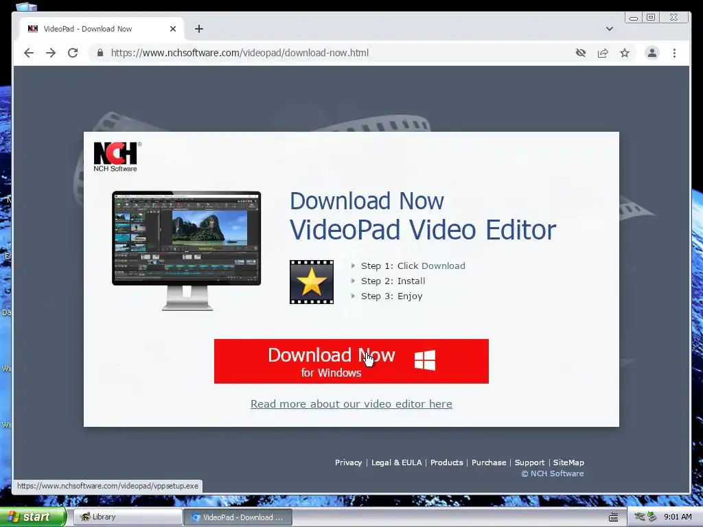This screenshot has width=703, height=527.
Task: Expand the tab search chevron
Action: (610, 29)
